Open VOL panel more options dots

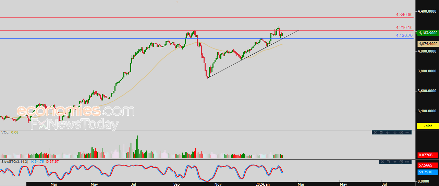[407, 132]
